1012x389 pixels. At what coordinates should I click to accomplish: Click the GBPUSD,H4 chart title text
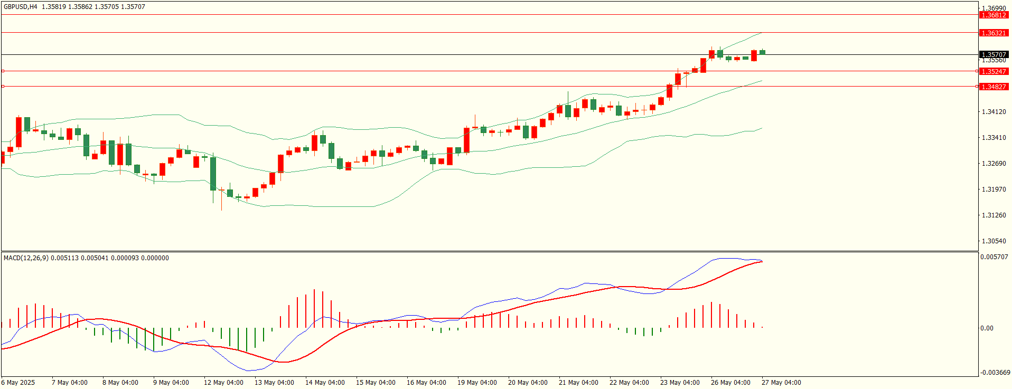click(21, 7)
